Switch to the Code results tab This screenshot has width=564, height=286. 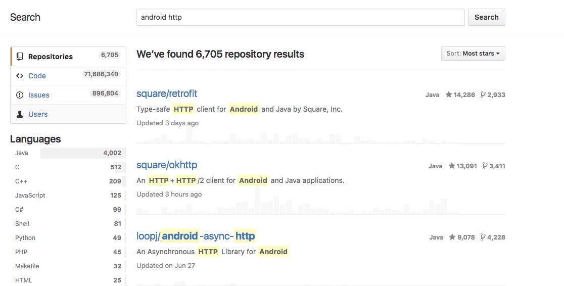68,76
